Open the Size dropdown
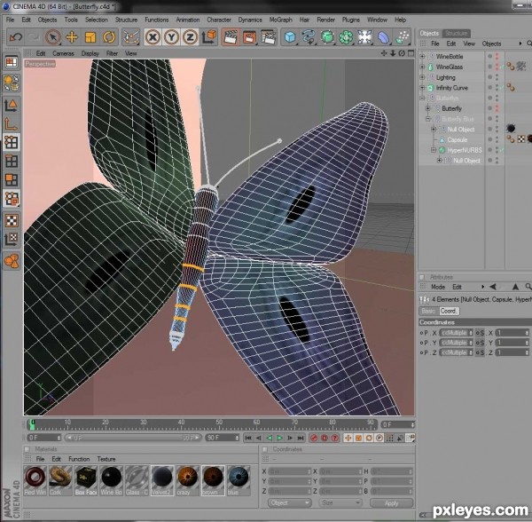Image resolution: width=532 pixels, height=522 pixels. pyautogui.click(x=340, y=502)
